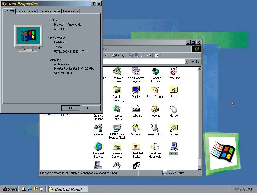Open the Display settings icon
This screenshot has height=193, width=257.
click(136, 92)
